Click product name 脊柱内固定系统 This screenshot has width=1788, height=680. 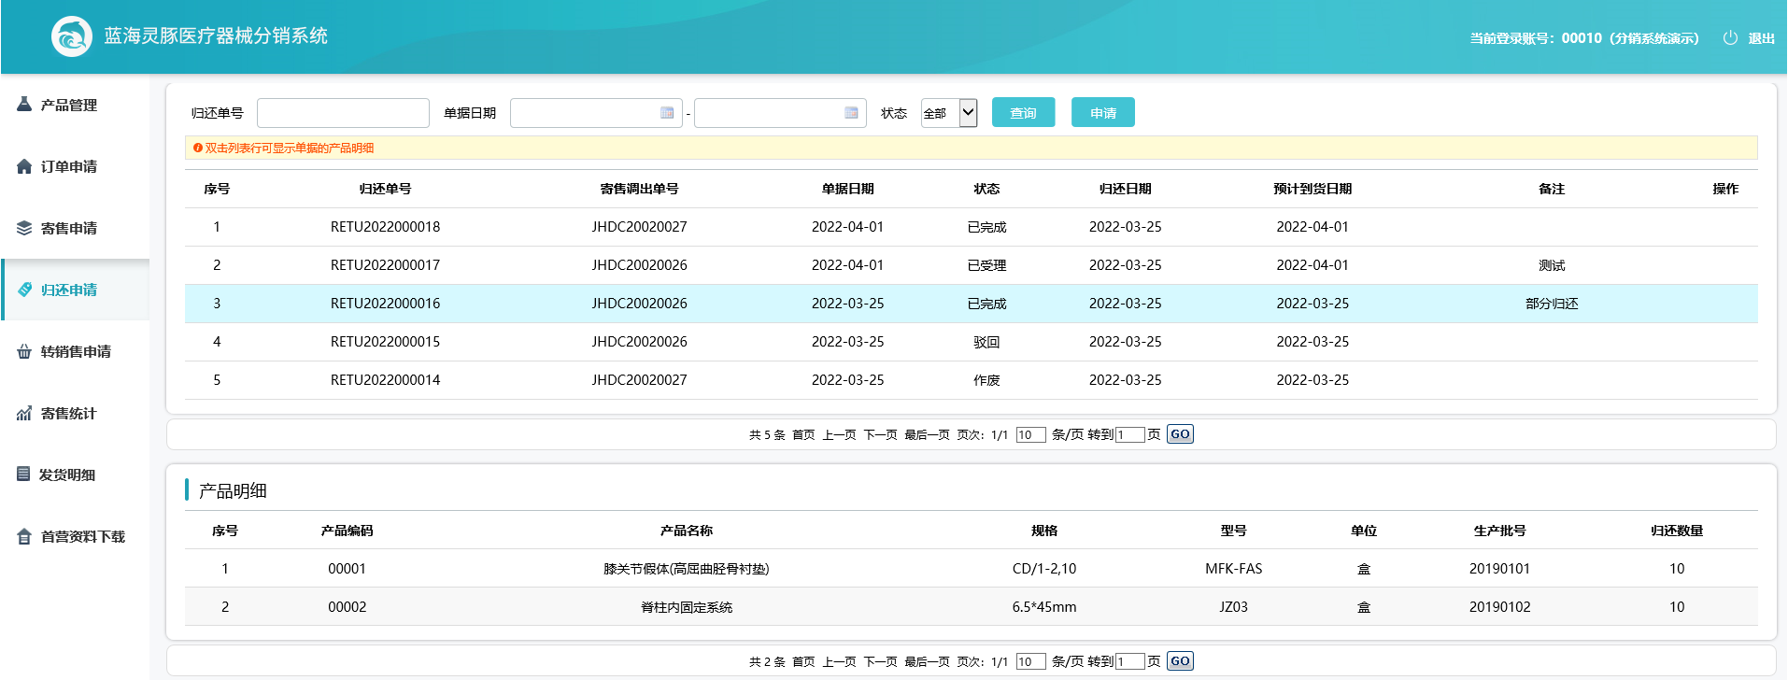coord(687,607)
